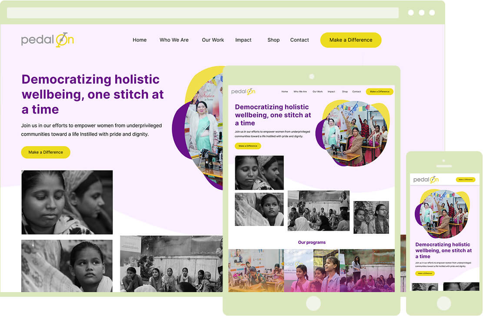Click Contact in the desktop navigation
Image resolution: width=483 pixels, height=316 pixels.
(x=300, y=40)
